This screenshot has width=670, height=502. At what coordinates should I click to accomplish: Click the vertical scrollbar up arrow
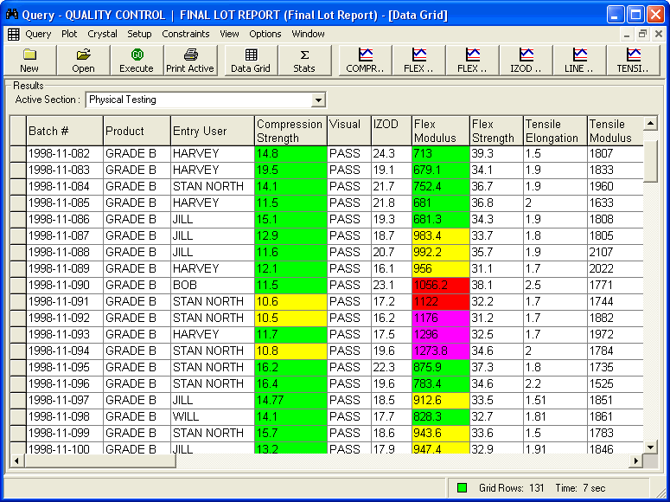coord(650,124)
